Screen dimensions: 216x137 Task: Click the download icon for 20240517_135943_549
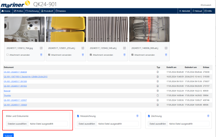(x=124, y=48)
